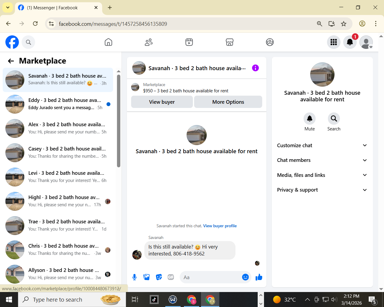Open a new browser tab
The image size is (384, 307).
pos(110,7)
